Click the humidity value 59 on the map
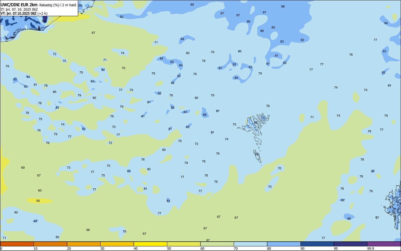The height and width of the screenshot is (251, 401). tap(38, 201)
